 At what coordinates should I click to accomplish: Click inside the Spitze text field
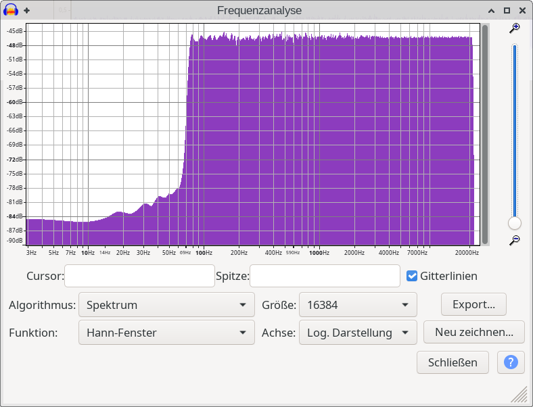click(x=325, y=276)
